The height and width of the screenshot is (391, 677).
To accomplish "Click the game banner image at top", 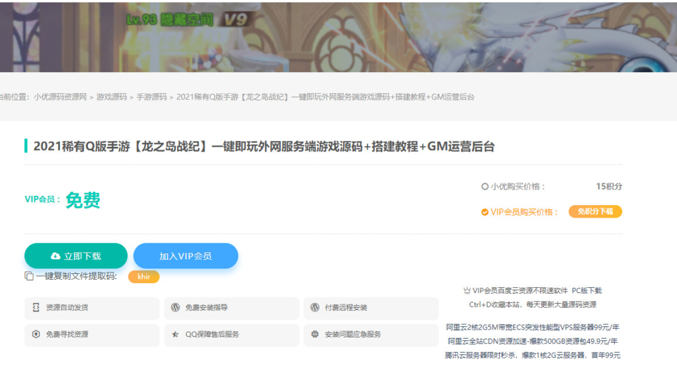I will click(338, 36).
